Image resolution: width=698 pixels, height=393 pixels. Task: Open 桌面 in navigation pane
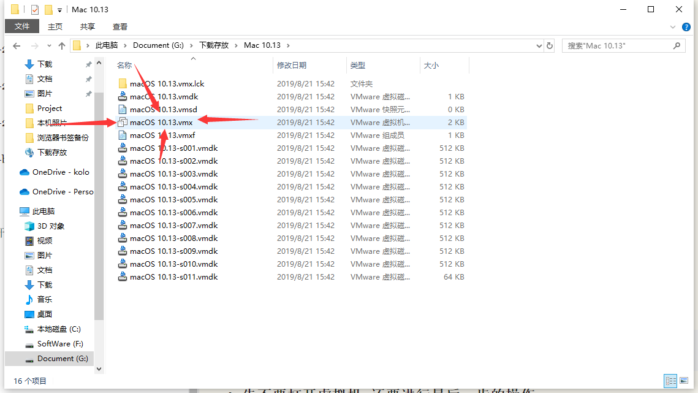click(x=45, y=315)
